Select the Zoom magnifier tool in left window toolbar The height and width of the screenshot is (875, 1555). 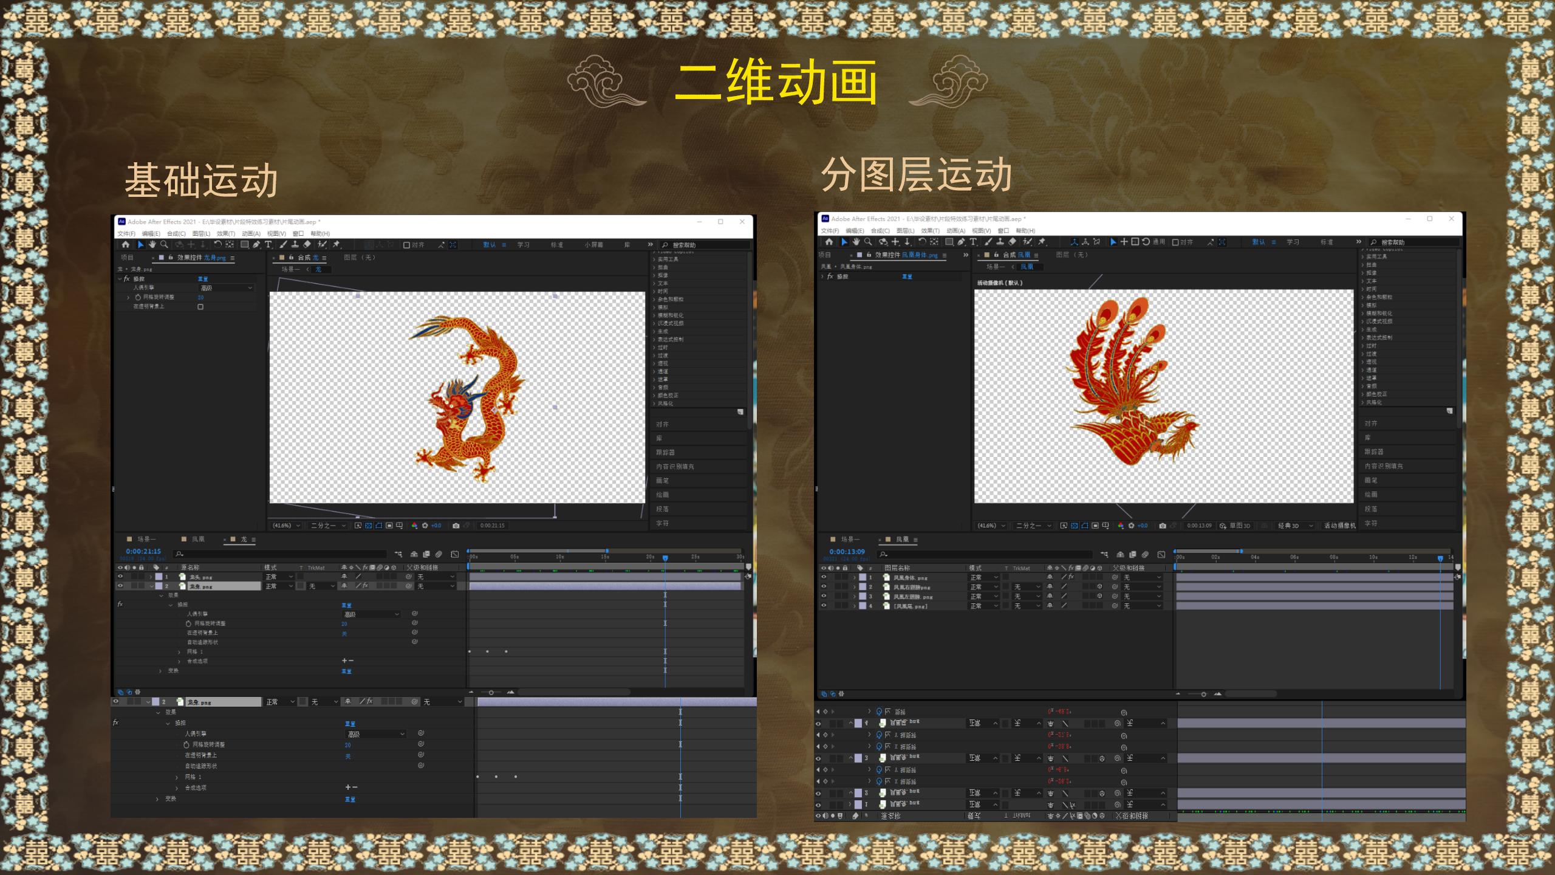[164, 244]
